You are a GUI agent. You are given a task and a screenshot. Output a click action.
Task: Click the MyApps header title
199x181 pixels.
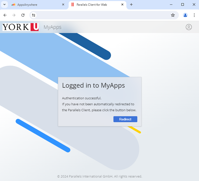pyautogui.click(x=52, y=27)
